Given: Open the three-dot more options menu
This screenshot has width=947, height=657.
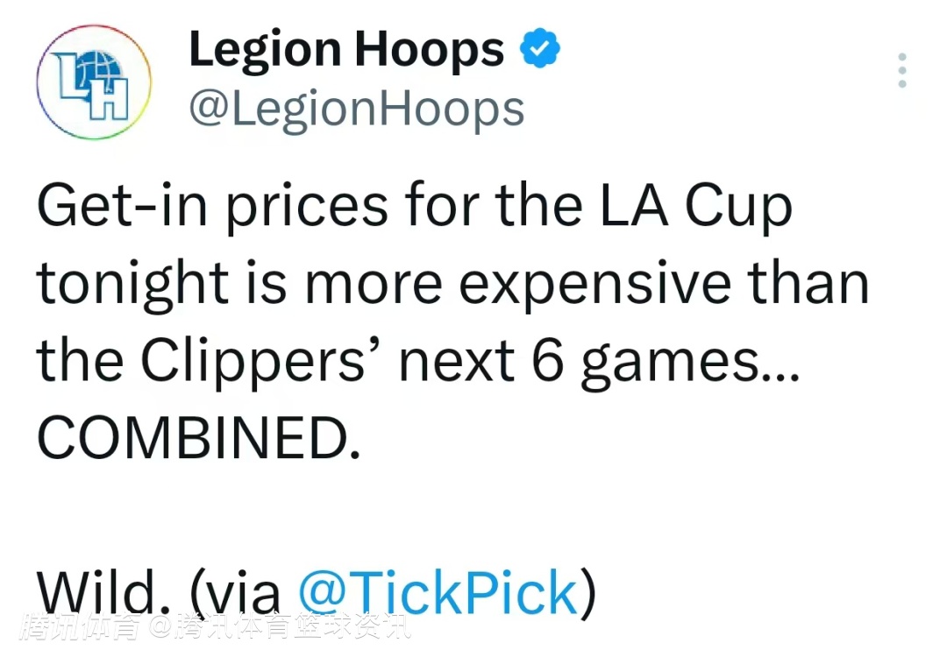Looking at the screenshot, I should (x=901, y=70).
